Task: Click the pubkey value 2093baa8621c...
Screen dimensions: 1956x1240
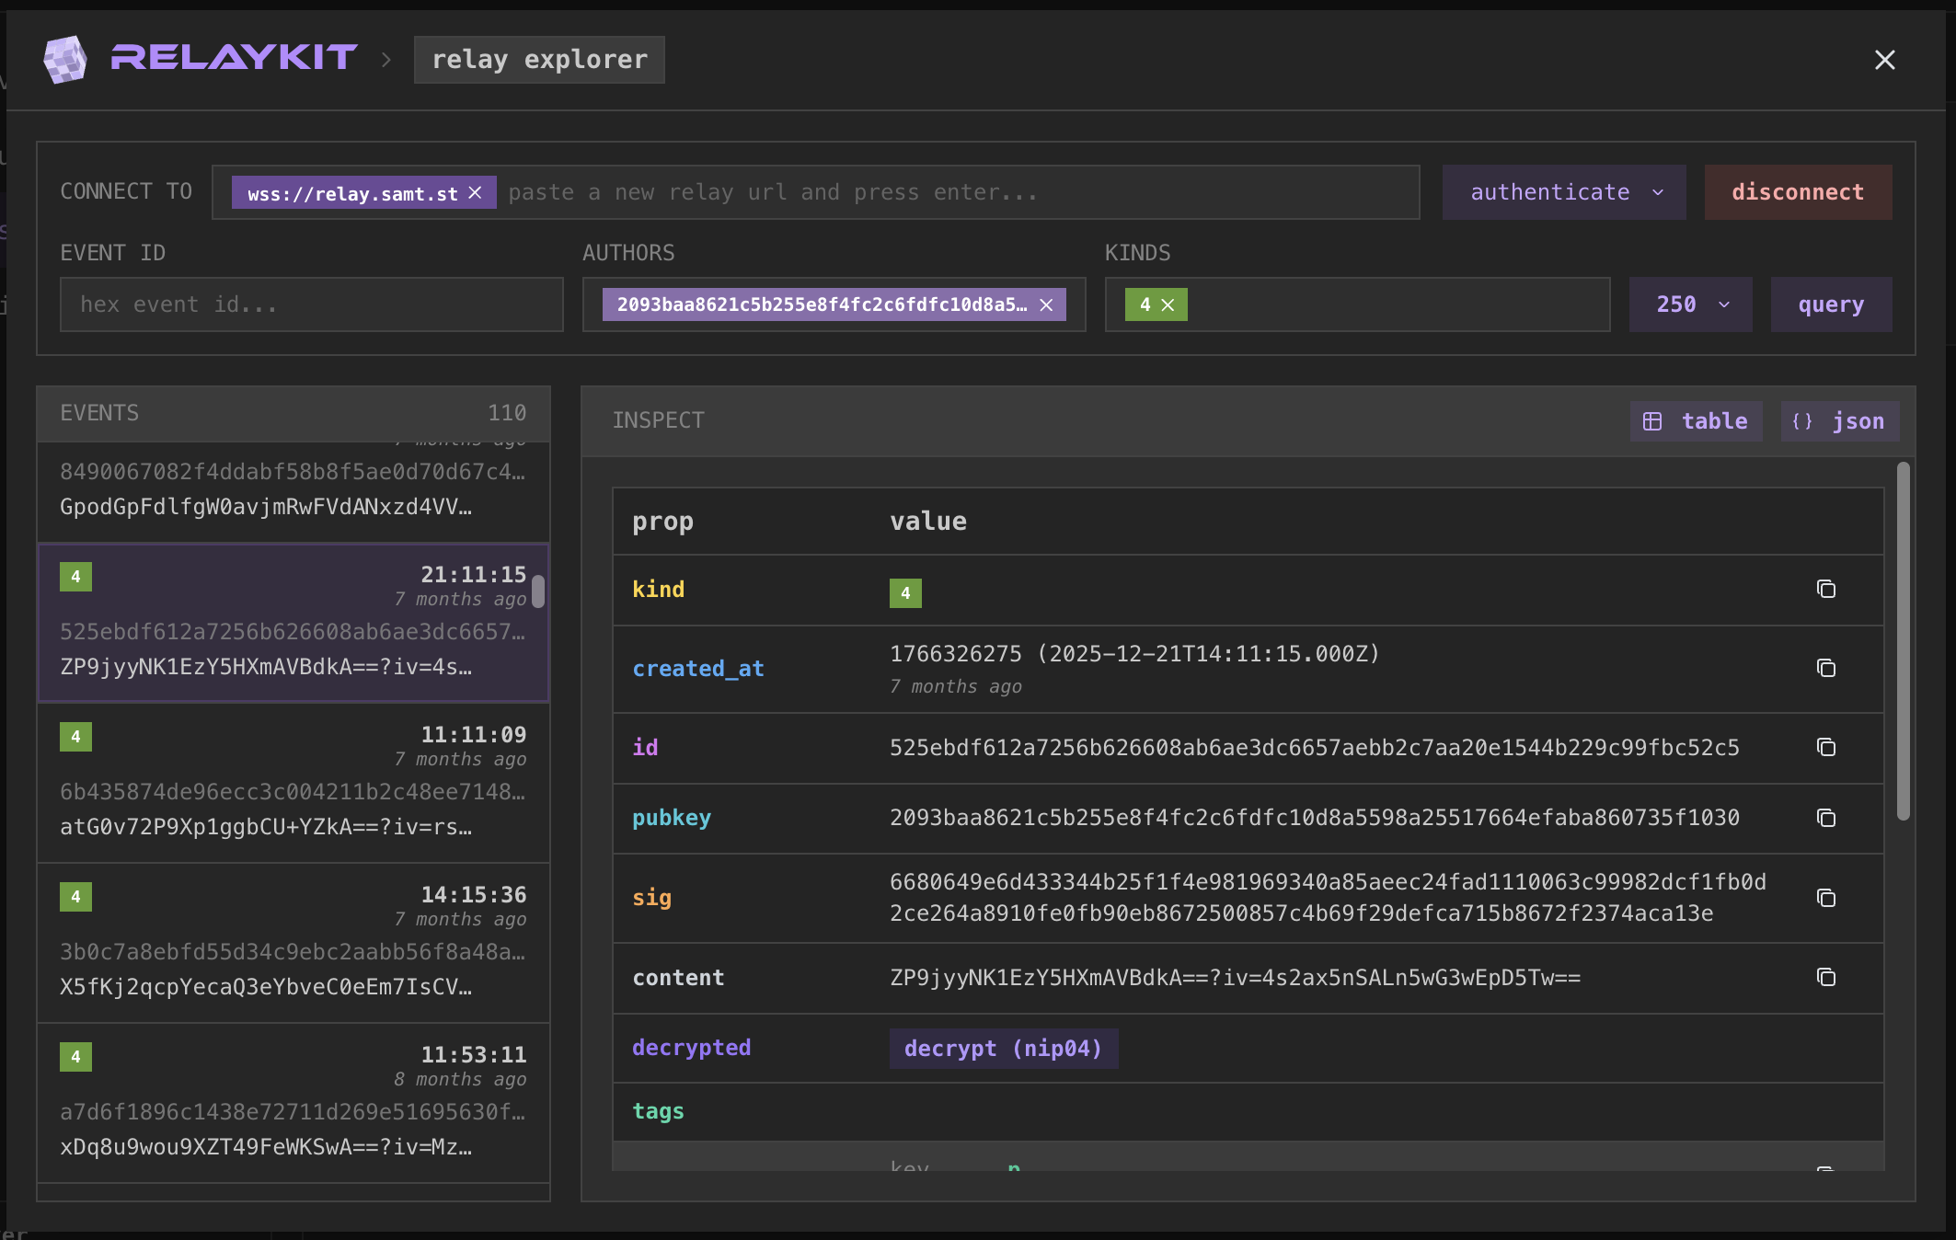Action: click(x=1314, y=818)
